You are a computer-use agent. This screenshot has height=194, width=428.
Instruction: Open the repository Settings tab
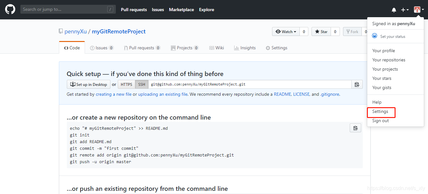tap(277, 48)
